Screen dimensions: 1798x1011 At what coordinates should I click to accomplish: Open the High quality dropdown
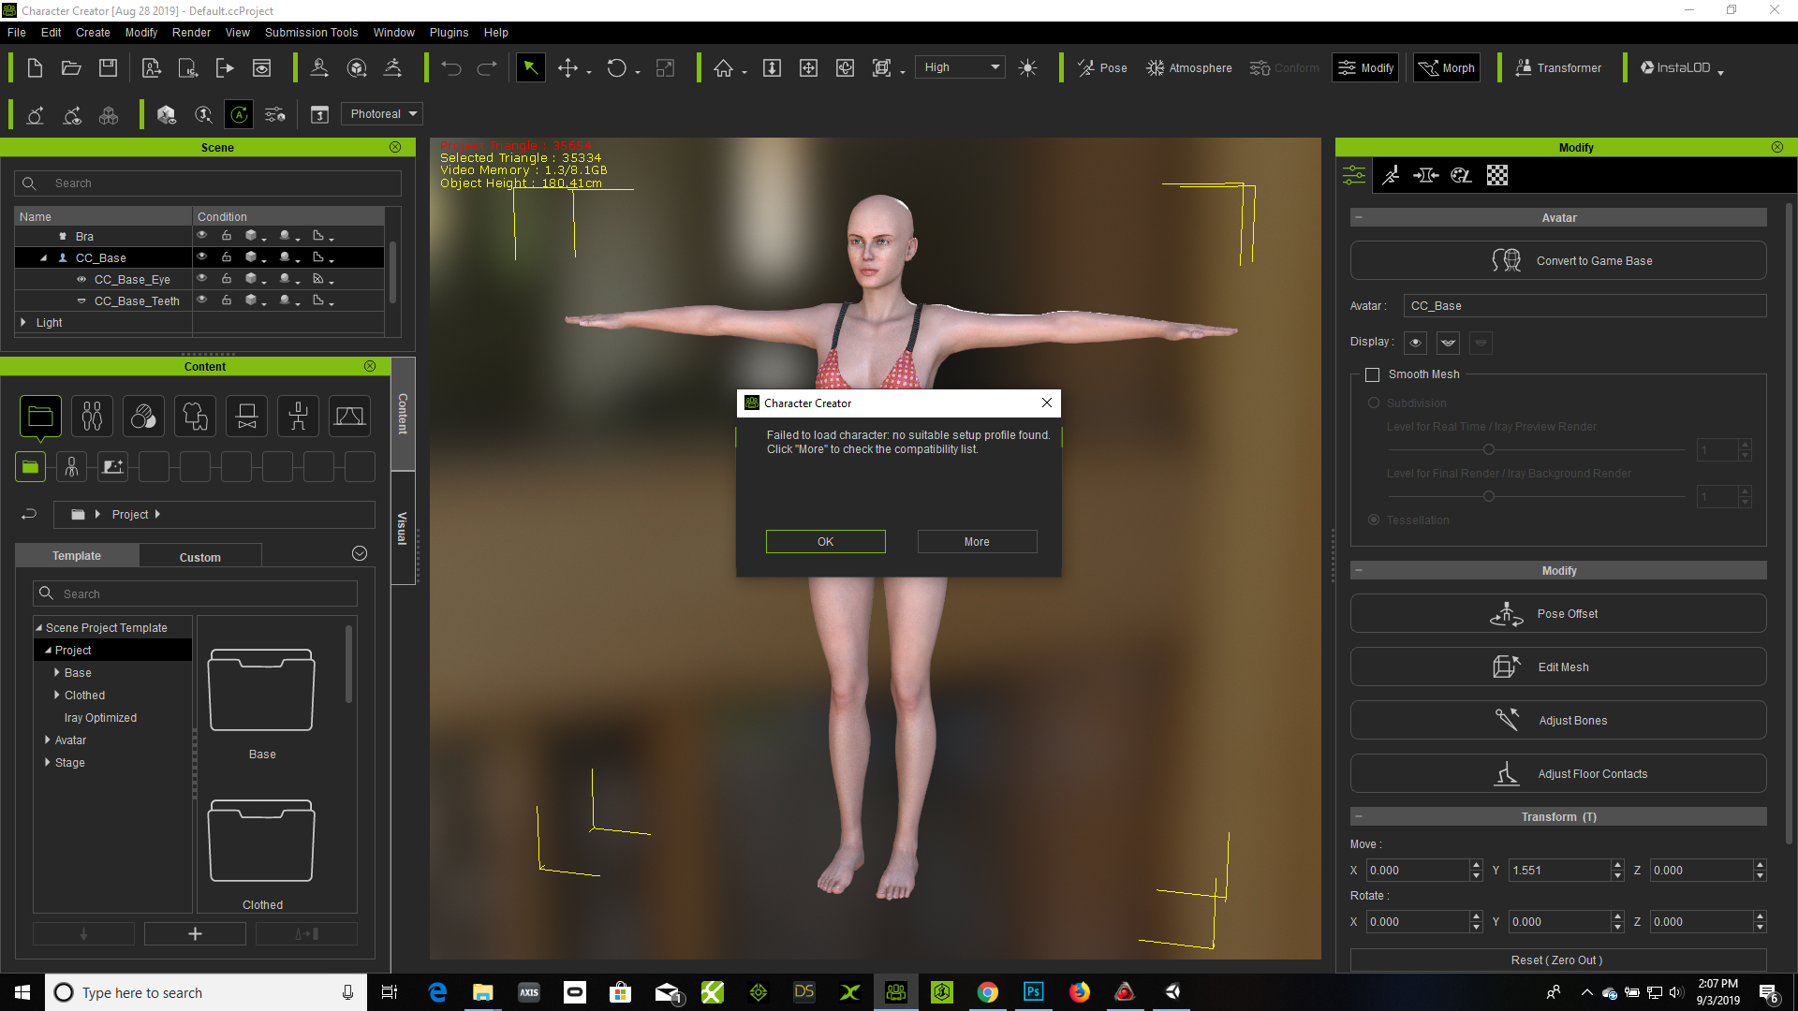point(960,67)
